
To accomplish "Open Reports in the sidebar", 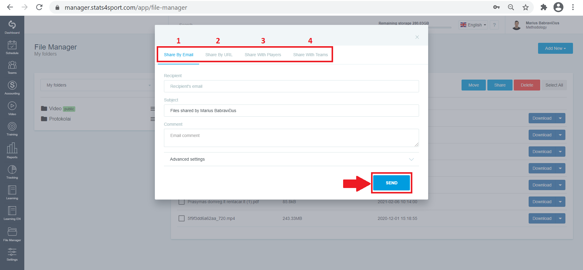I will tap(12, 151).
